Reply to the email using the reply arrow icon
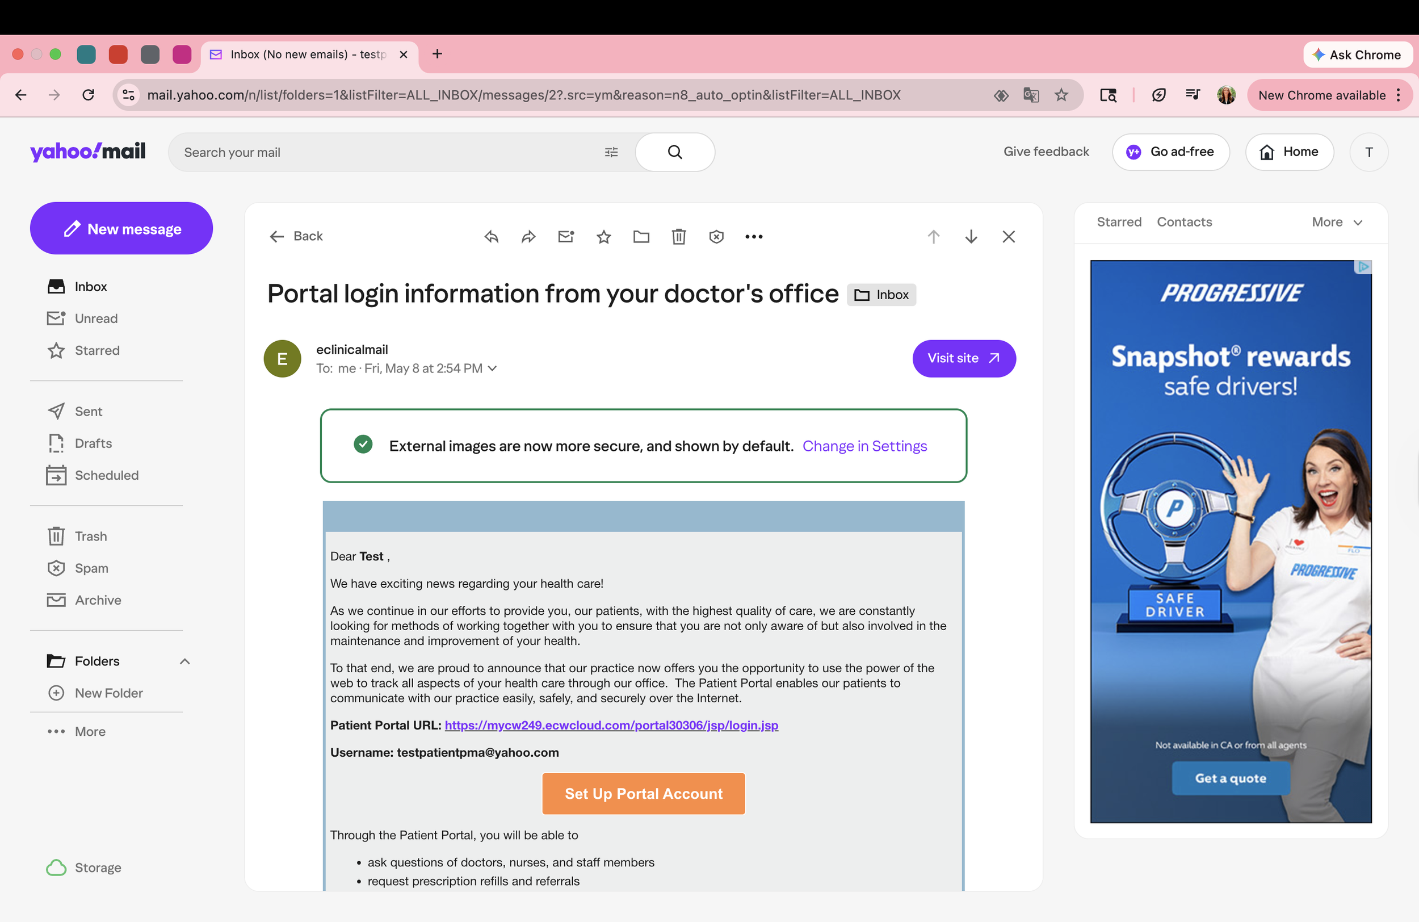 492,237
